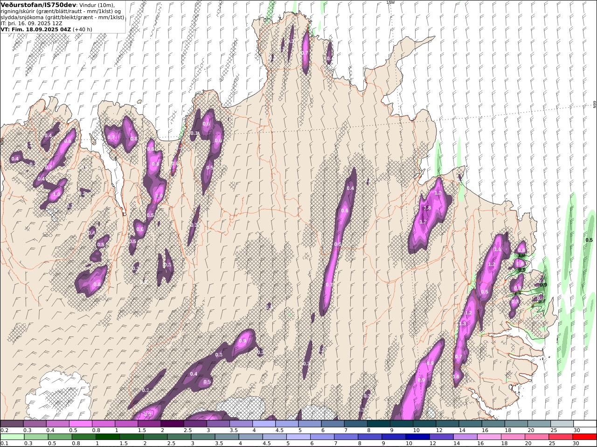The width and height of the screenshot is (597, 447).
Task: Select the '1.7' precipitation value on the map
Action: [x=423, y=222]
